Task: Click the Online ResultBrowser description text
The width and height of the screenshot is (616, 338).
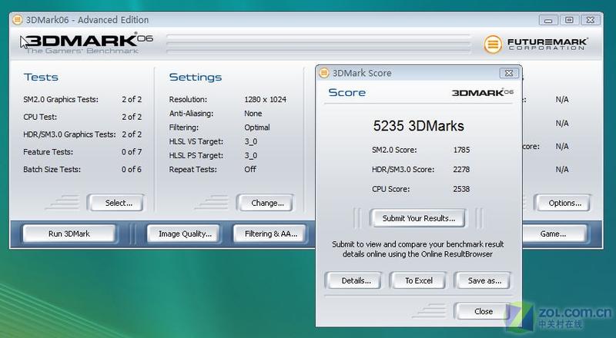Action: (x=417, y=249)
